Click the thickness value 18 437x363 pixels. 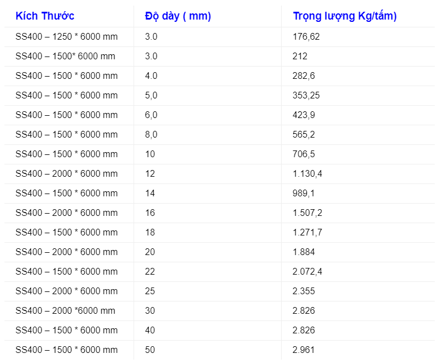[150, 233]
